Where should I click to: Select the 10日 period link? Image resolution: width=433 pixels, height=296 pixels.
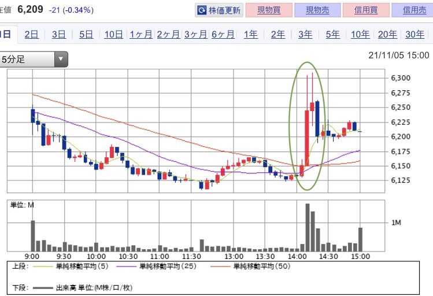point(113,35)
